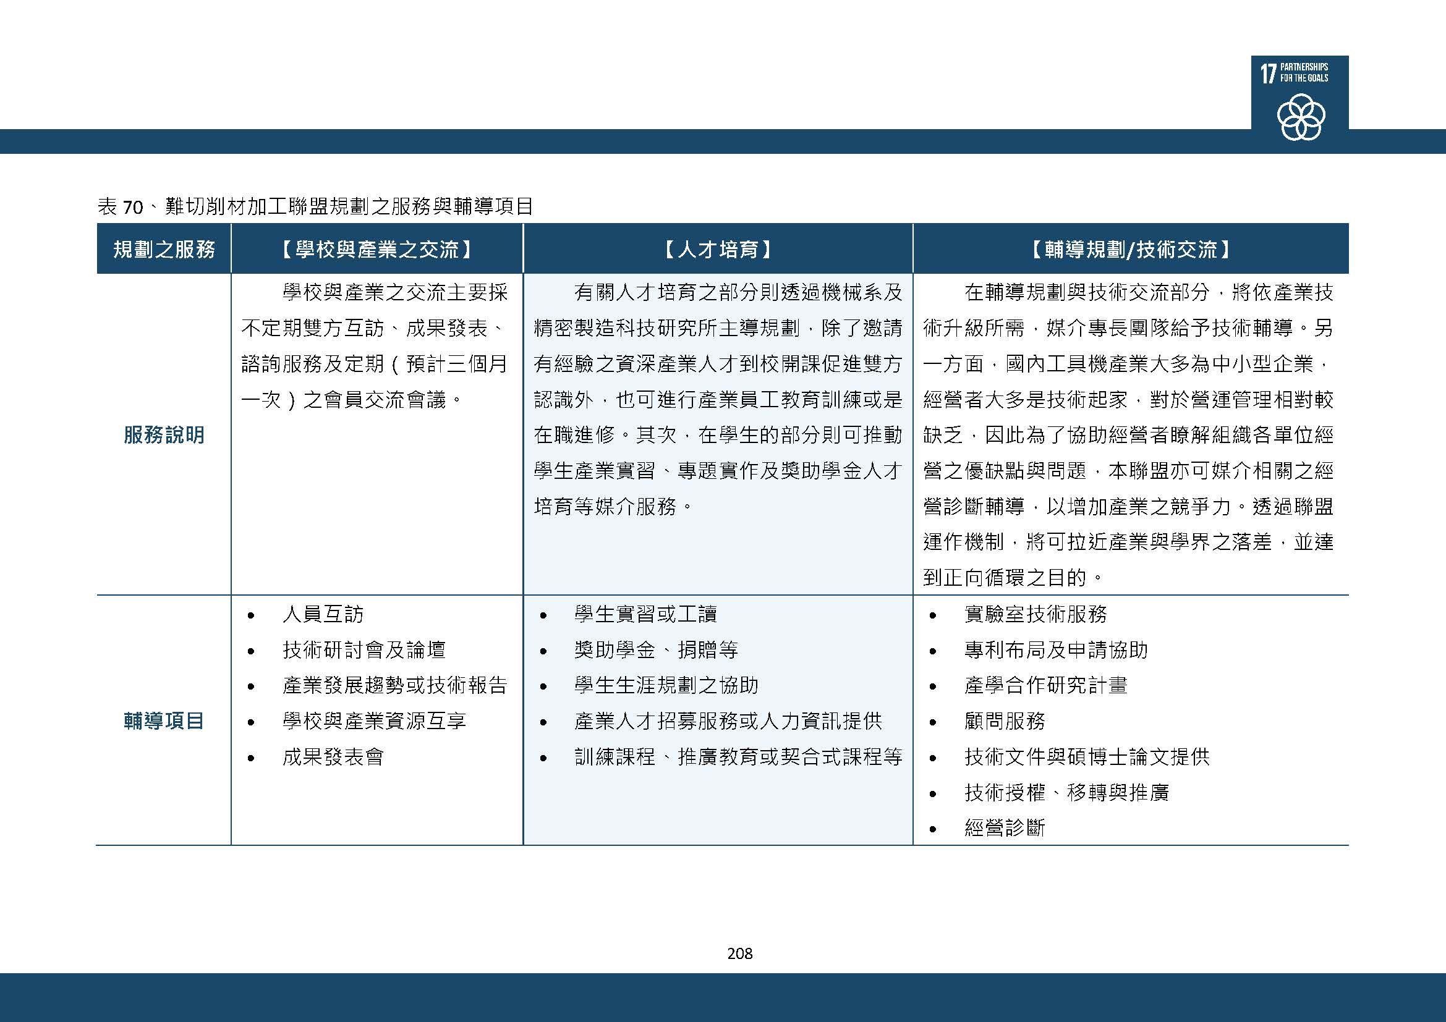Click the line 學校與產業之交流主要採
The image size is (1446, 1022).
click(x=395, y=293)
